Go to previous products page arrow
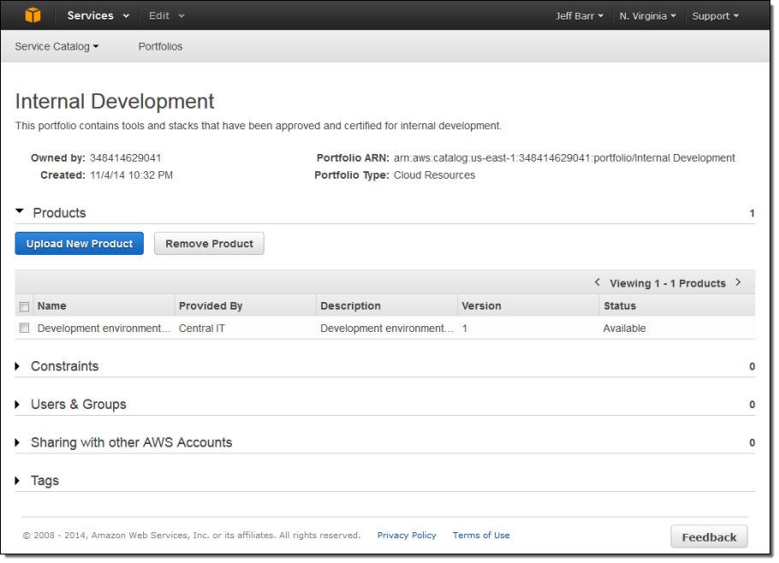This screenshot has width=779, height=563. click(597, 282)
